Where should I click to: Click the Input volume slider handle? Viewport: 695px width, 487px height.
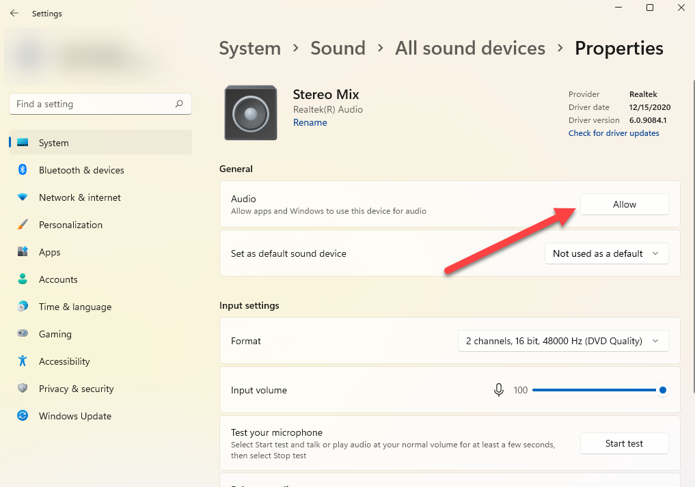(662, 390)
